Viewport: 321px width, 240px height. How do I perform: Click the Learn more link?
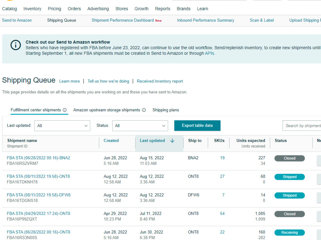coord(69,81)
